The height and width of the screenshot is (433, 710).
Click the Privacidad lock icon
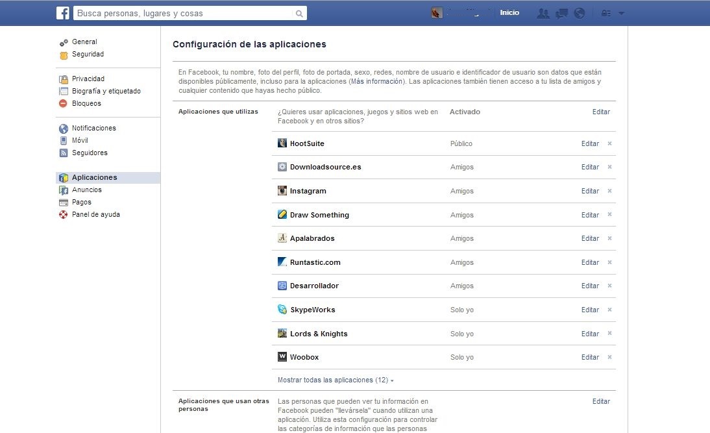(64, 79)
